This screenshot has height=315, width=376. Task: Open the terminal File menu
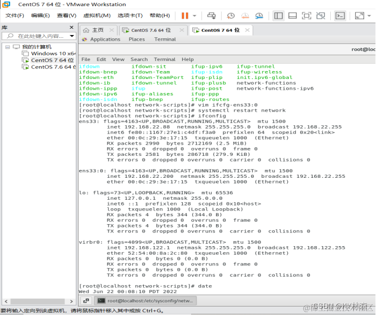pos(85,59)
